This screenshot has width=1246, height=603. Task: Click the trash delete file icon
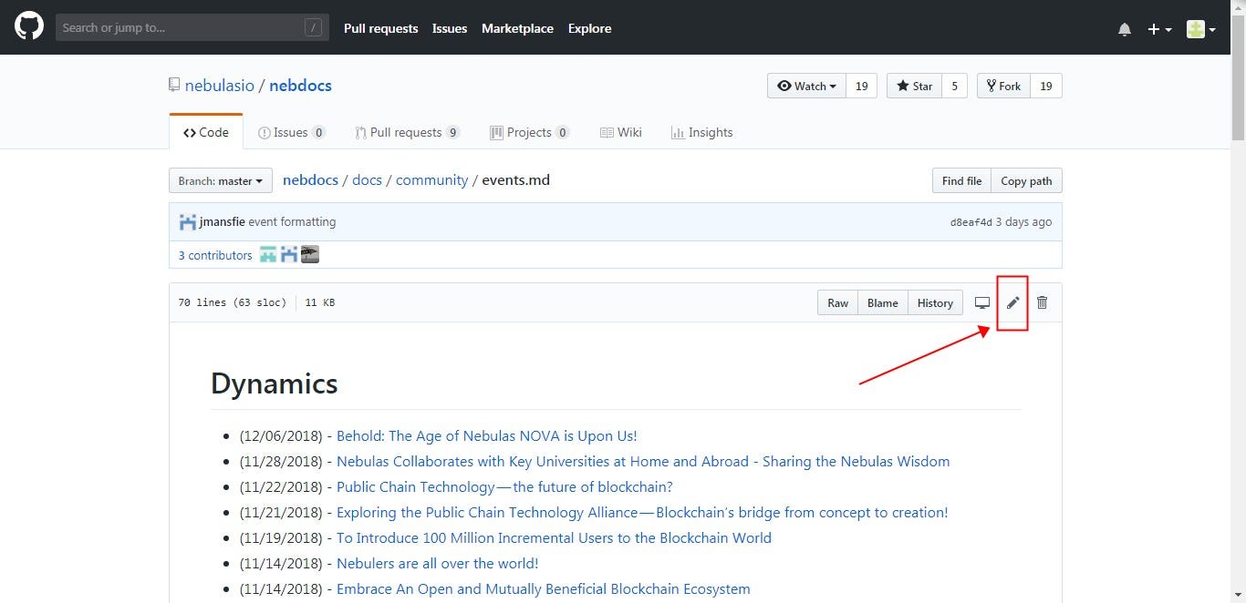coord(1042,302)
